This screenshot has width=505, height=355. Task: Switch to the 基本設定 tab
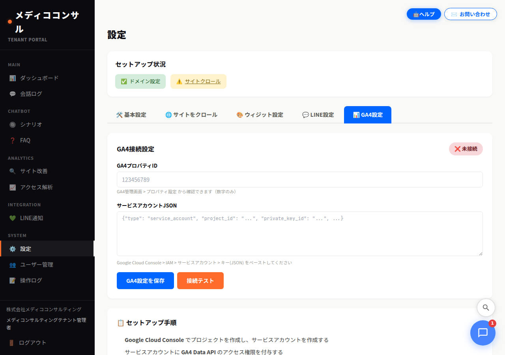[131, 114]
